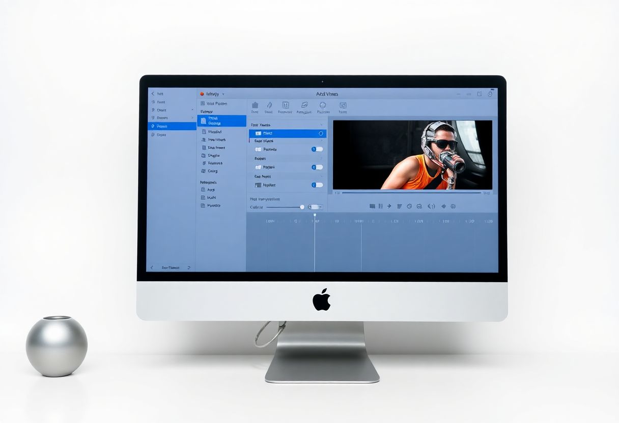Click the Outline slider handle near the bottom panel
This screenshot has height=423, width=619.
pyautogui.click(x=302, y=207)
